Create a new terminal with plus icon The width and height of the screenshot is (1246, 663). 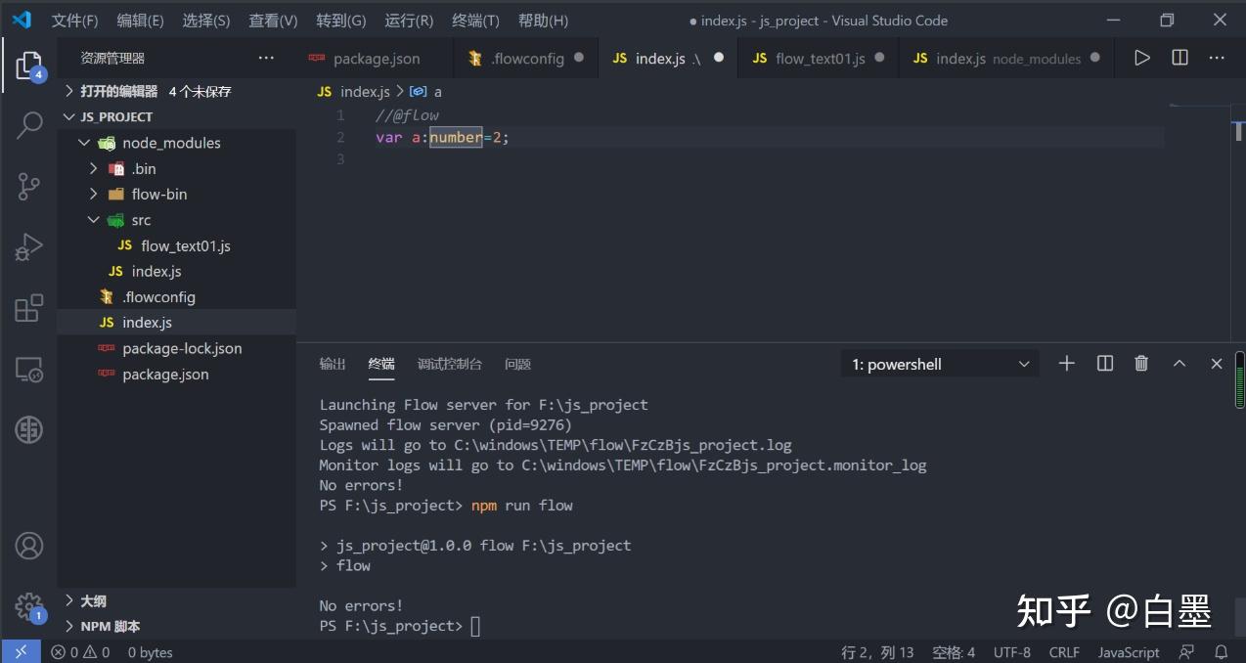[1067, 364]
